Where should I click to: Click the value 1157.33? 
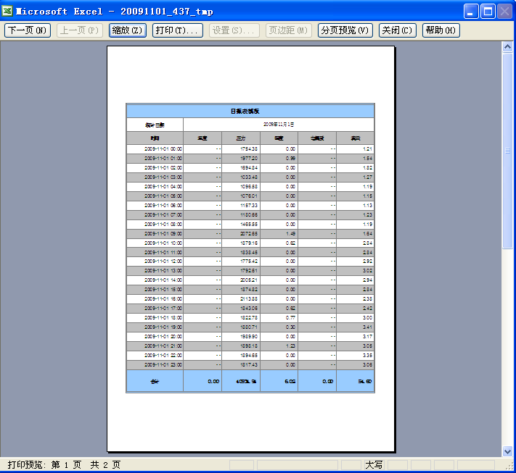pyautogui.click(x=249, y=205)
